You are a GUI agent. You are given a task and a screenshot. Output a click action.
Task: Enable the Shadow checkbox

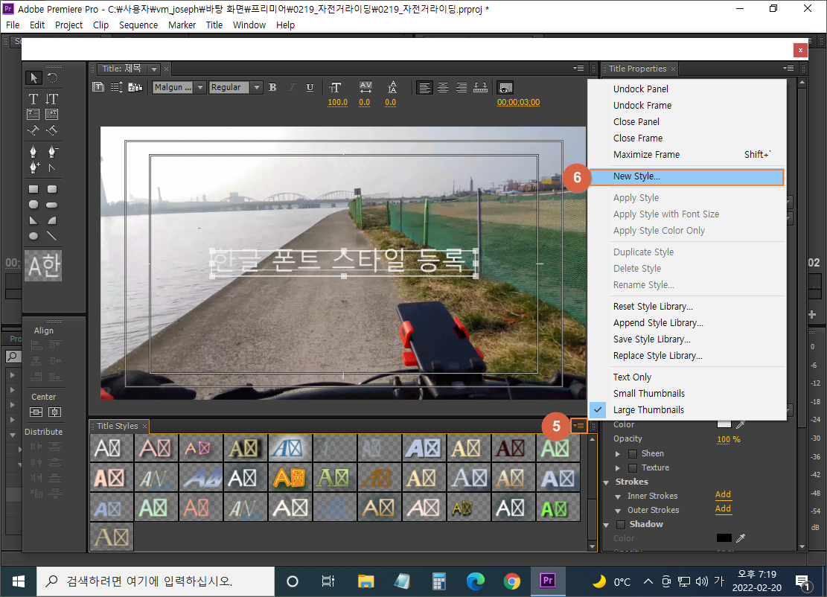click(x=621, y=524)
